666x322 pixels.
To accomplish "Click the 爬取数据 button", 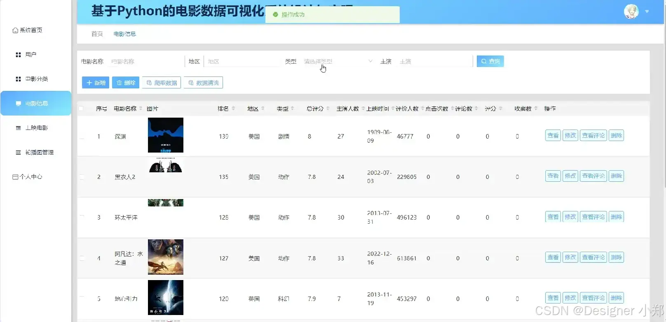I will point(162,83).
